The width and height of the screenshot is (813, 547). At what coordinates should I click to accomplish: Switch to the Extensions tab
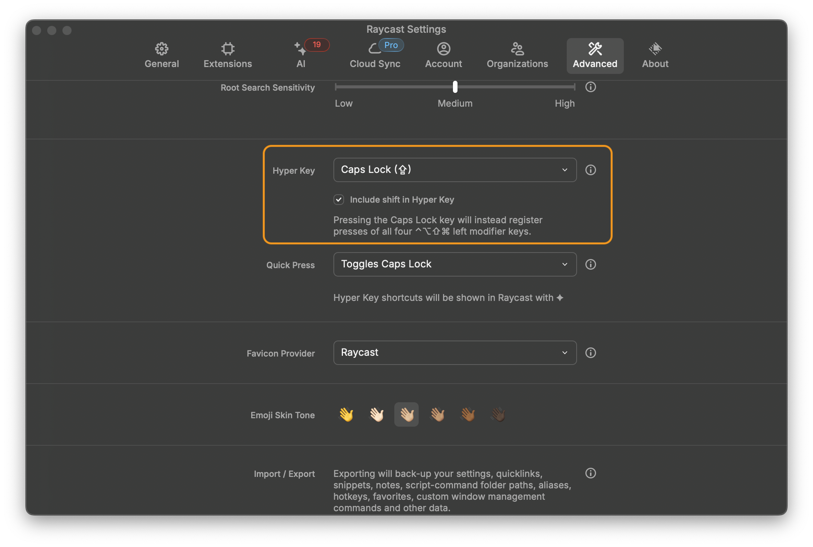pyautogui.click(x=228, y=56)
